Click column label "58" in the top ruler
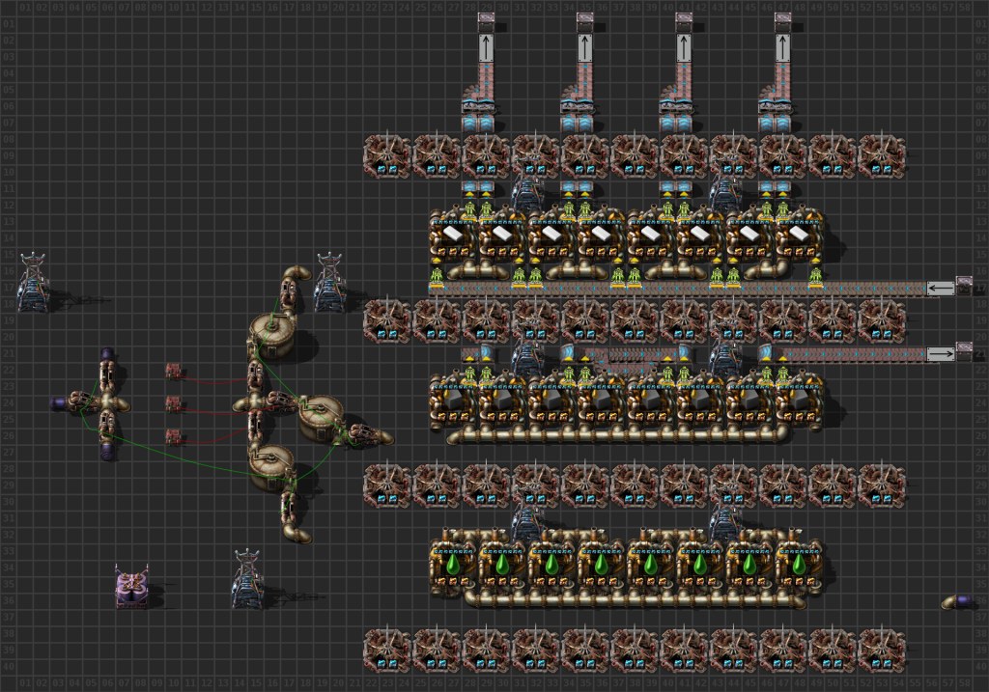 click(964, 8)
